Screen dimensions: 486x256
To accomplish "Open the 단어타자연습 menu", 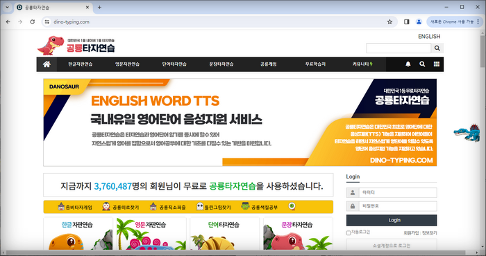I will [174, 64].
